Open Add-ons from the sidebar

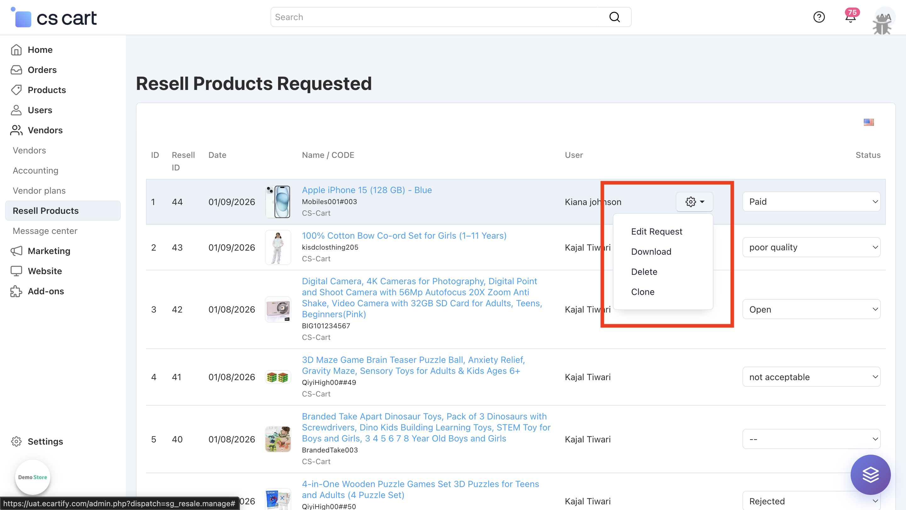tap(46, 291)
